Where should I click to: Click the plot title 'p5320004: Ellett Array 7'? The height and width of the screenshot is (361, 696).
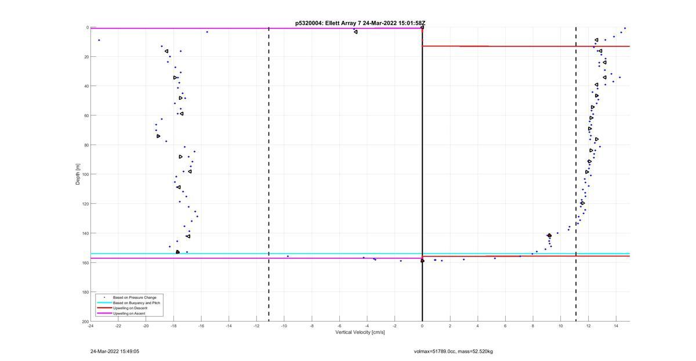[x=328, y=23]
